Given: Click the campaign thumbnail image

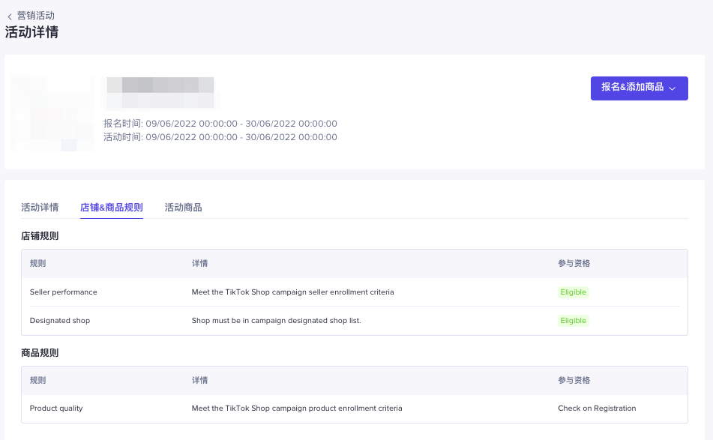Looking at the screenshot, I should tap(52, 114).
